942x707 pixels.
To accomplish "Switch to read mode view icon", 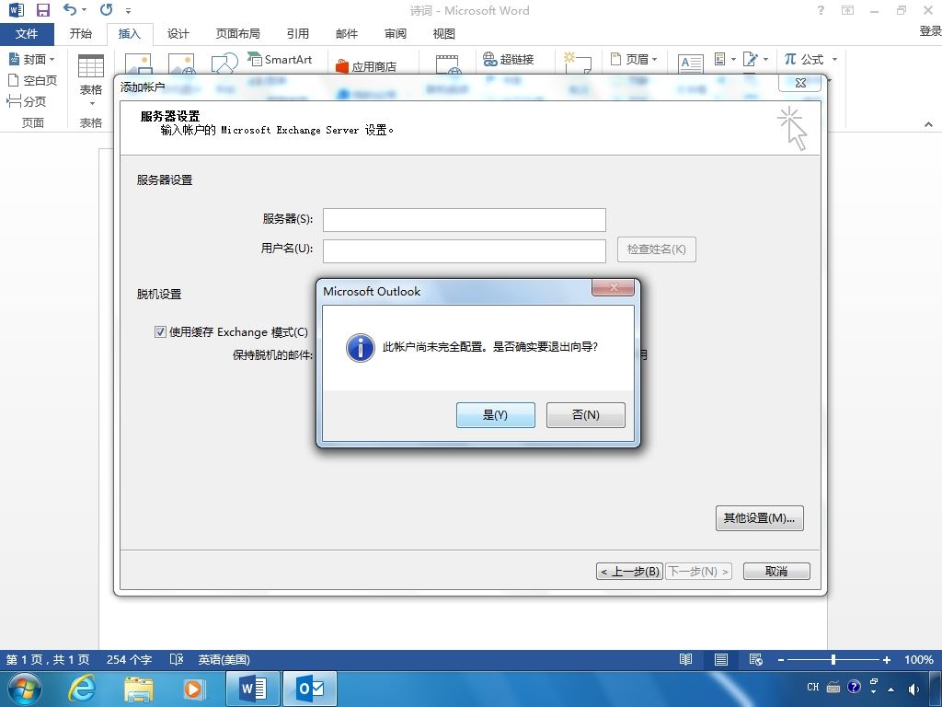I will click(685, 659).
